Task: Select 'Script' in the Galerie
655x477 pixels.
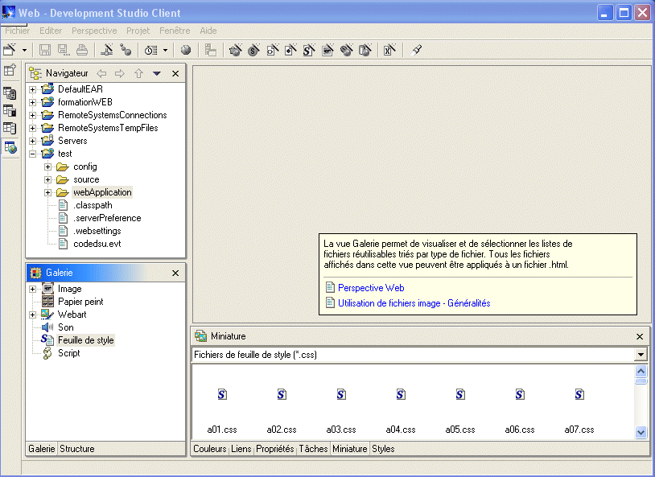Action: pyautogui.click(x=69, y=353)
